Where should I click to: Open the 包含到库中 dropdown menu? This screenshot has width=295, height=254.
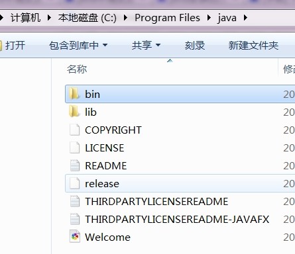(x=78, y=46)
